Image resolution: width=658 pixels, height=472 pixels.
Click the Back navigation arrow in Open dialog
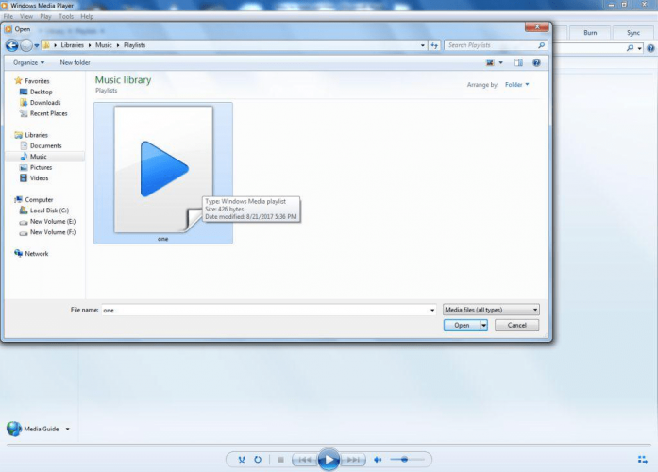[x=12, y=45]
